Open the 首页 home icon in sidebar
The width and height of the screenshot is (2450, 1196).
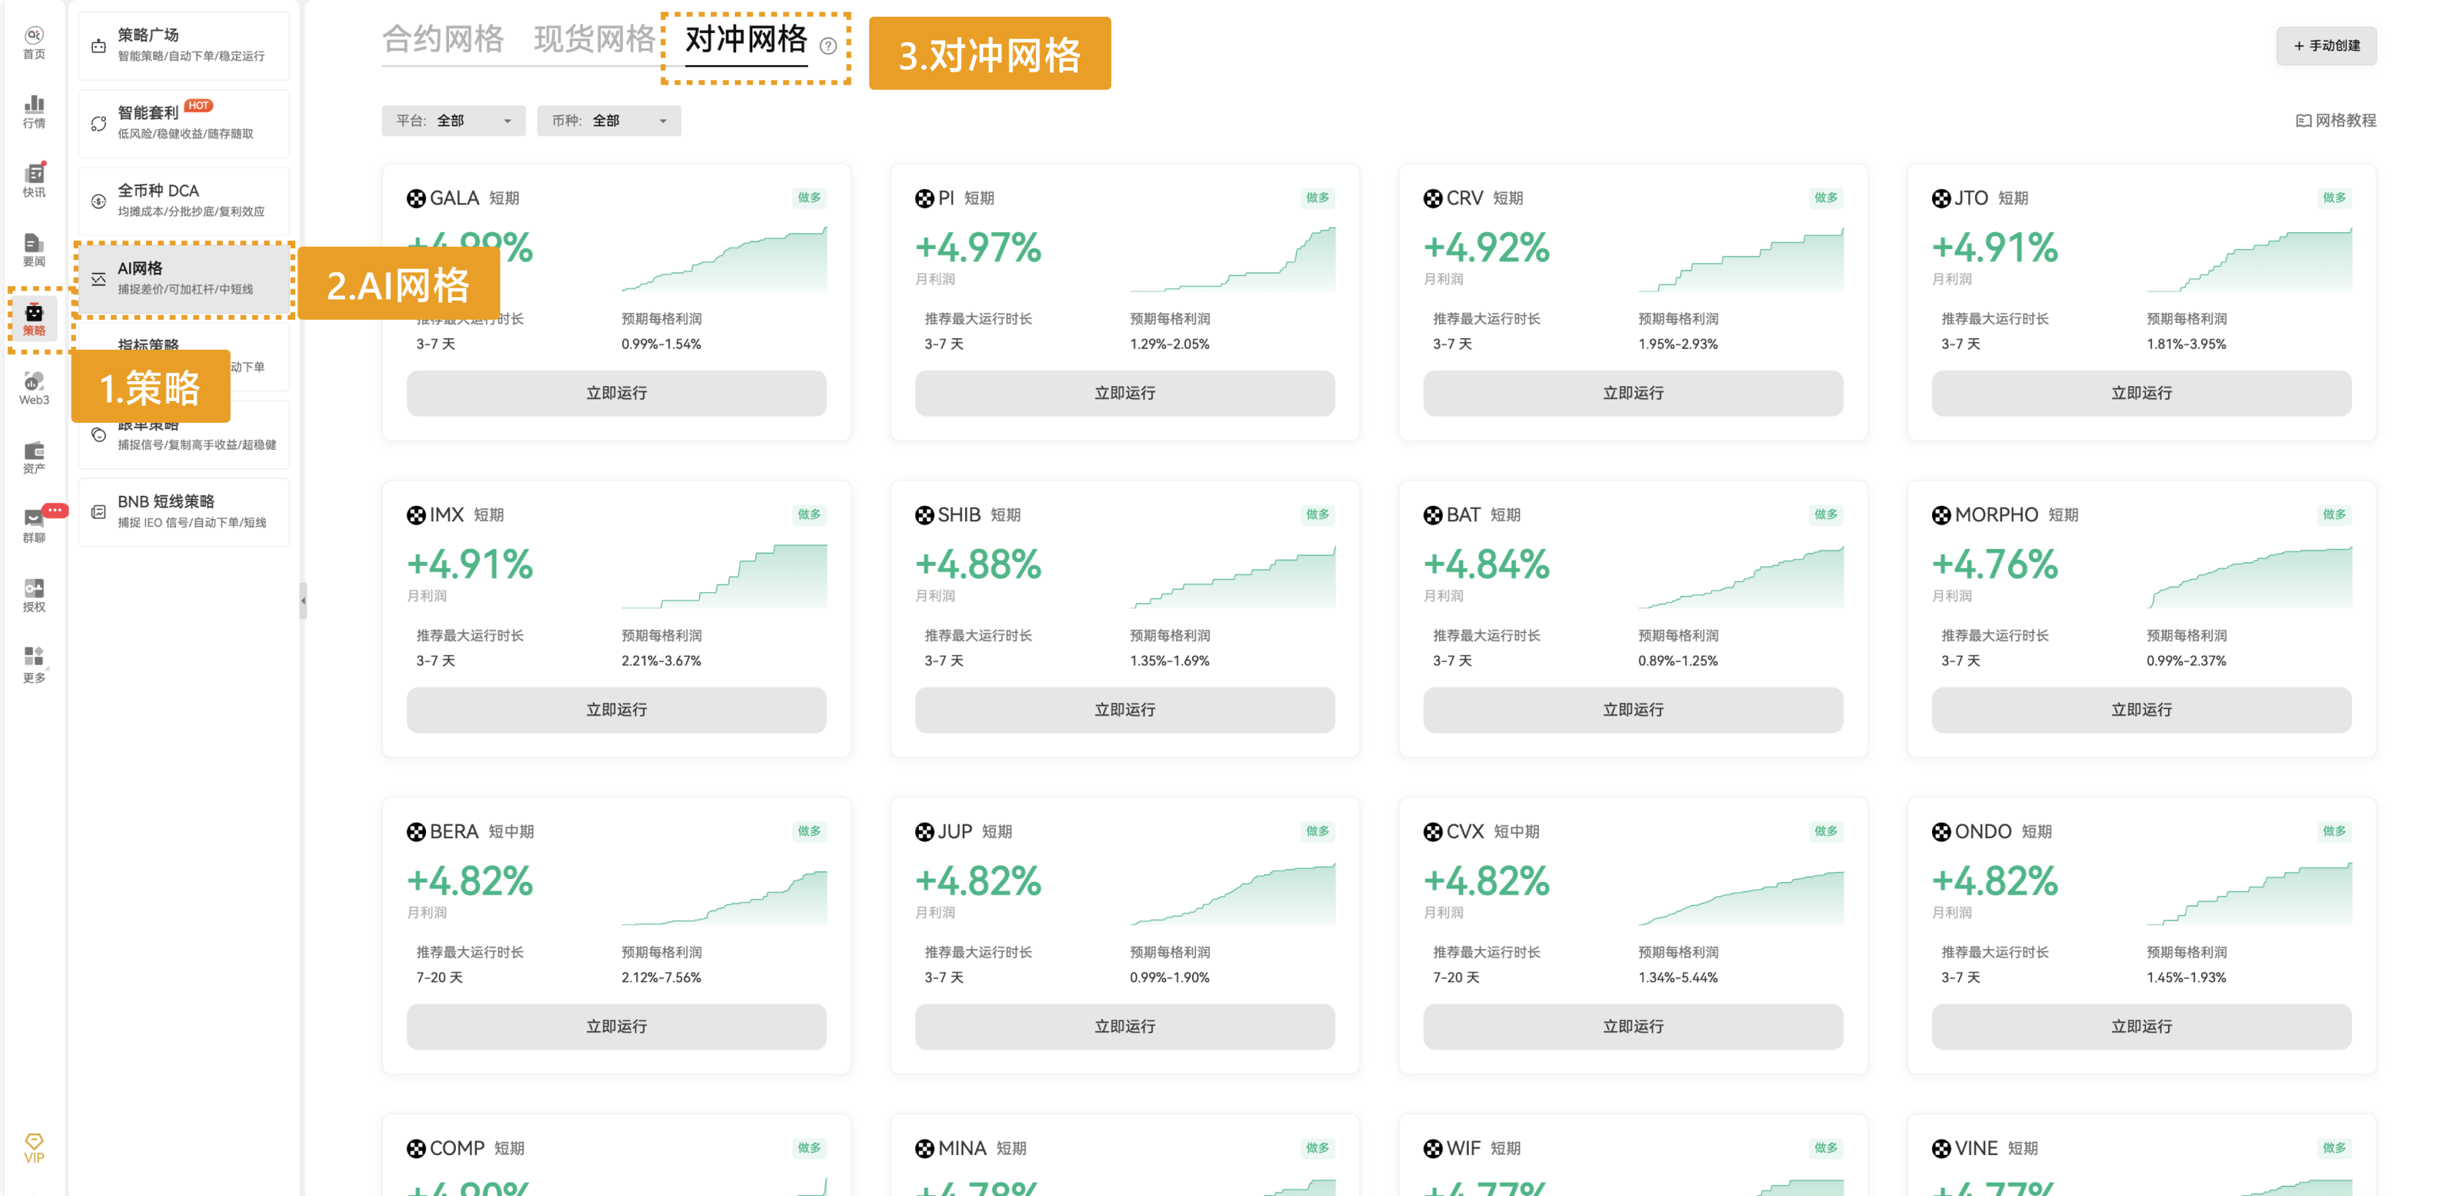34,43
